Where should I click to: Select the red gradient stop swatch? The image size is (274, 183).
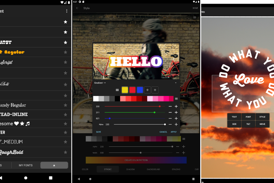(132, 90)
